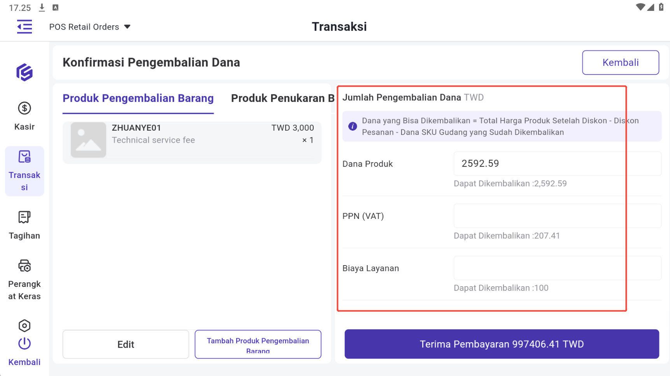Open the Kasir dollar icon
This screenshot has height=376, width=670.
[x=25, y=108]
